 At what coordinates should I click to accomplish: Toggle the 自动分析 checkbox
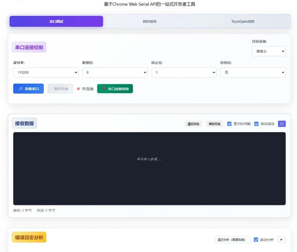[x=256, y=240]
